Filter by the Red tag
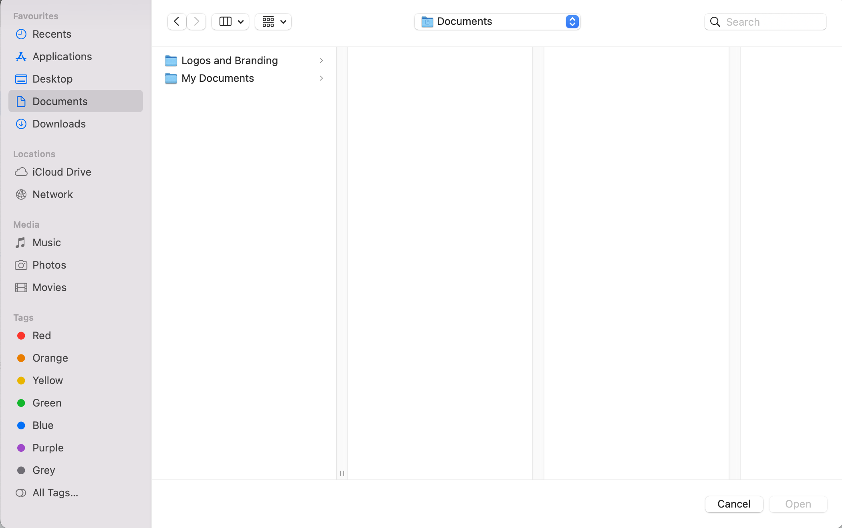This screenshot has height=528, width=842. pyautogui.click(x=42, y=336)
